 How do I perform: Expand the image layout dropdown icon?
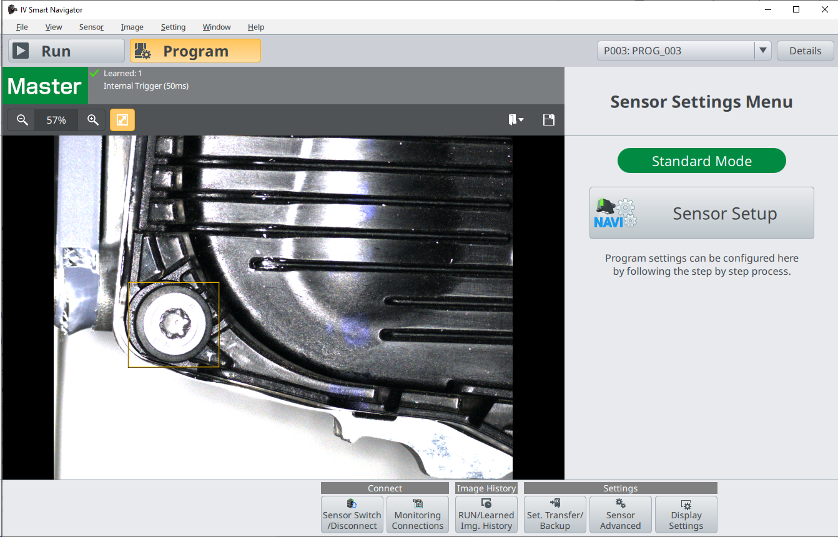[516, 120]
